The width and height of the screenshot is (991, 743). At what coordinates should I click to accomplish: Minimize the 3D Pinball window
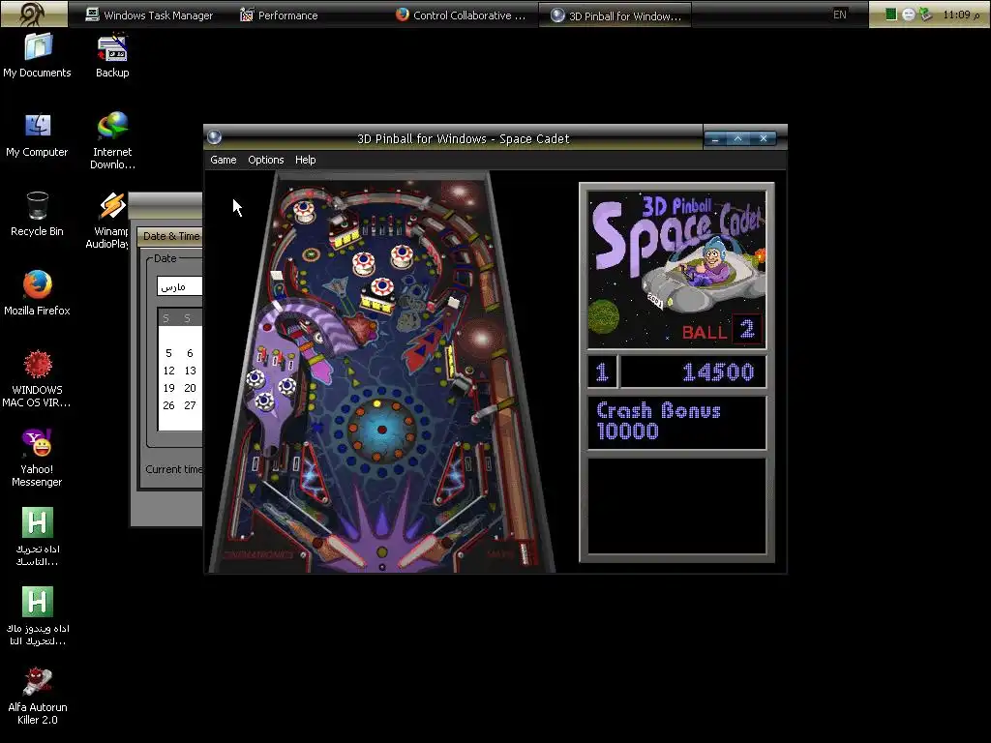point(715,139)
